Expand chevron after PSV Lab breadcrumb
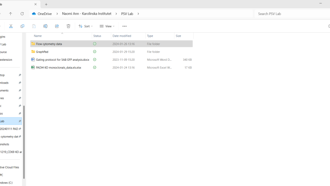 pyautogui.click(x=138, y=14)
